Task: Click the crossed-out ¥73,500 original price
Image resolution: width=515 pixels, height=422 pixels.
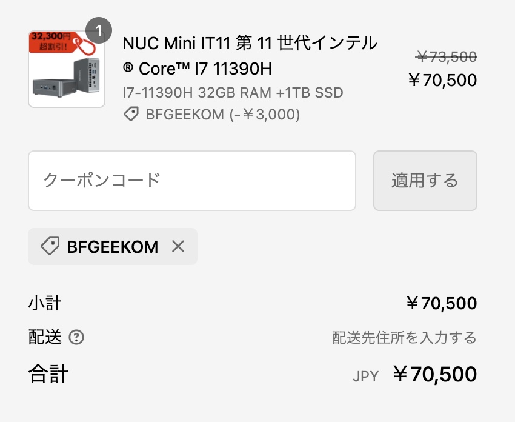Action: click(x=447, y=57)
